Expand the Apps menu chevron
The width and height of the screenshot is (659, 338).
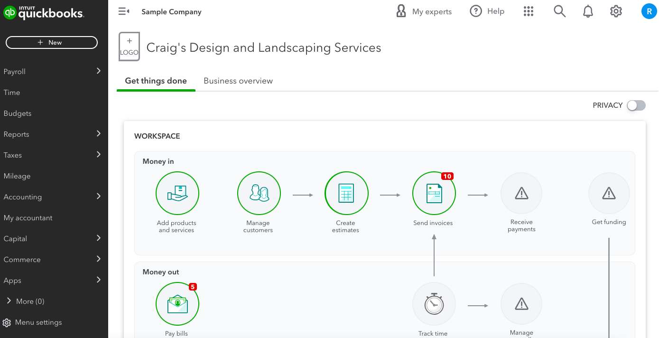tap(99, 280)
